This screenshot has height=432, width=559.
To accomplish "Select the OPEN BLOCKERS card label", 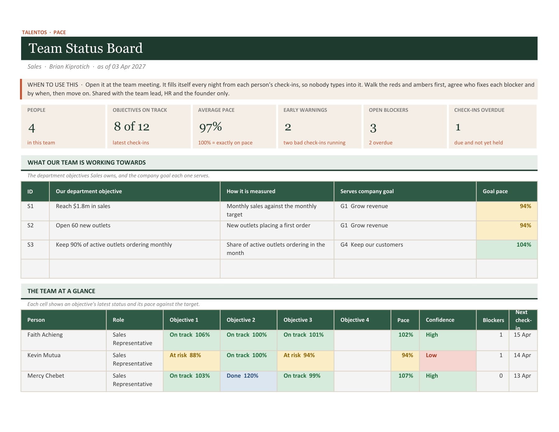I will (x=388, y=110).
